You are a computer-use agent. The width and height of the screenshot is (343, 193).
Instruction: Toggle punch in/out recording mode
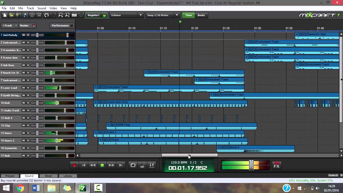pyautogui.click(x=152, y=165)
